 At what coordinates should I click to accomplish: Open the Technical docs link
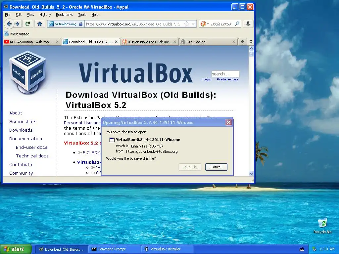click(x=32, y=156)
